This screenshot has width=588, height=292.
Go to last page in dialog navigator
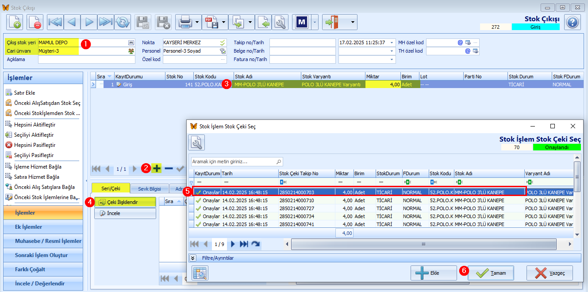pyautogui.click(x=244, y=244)
